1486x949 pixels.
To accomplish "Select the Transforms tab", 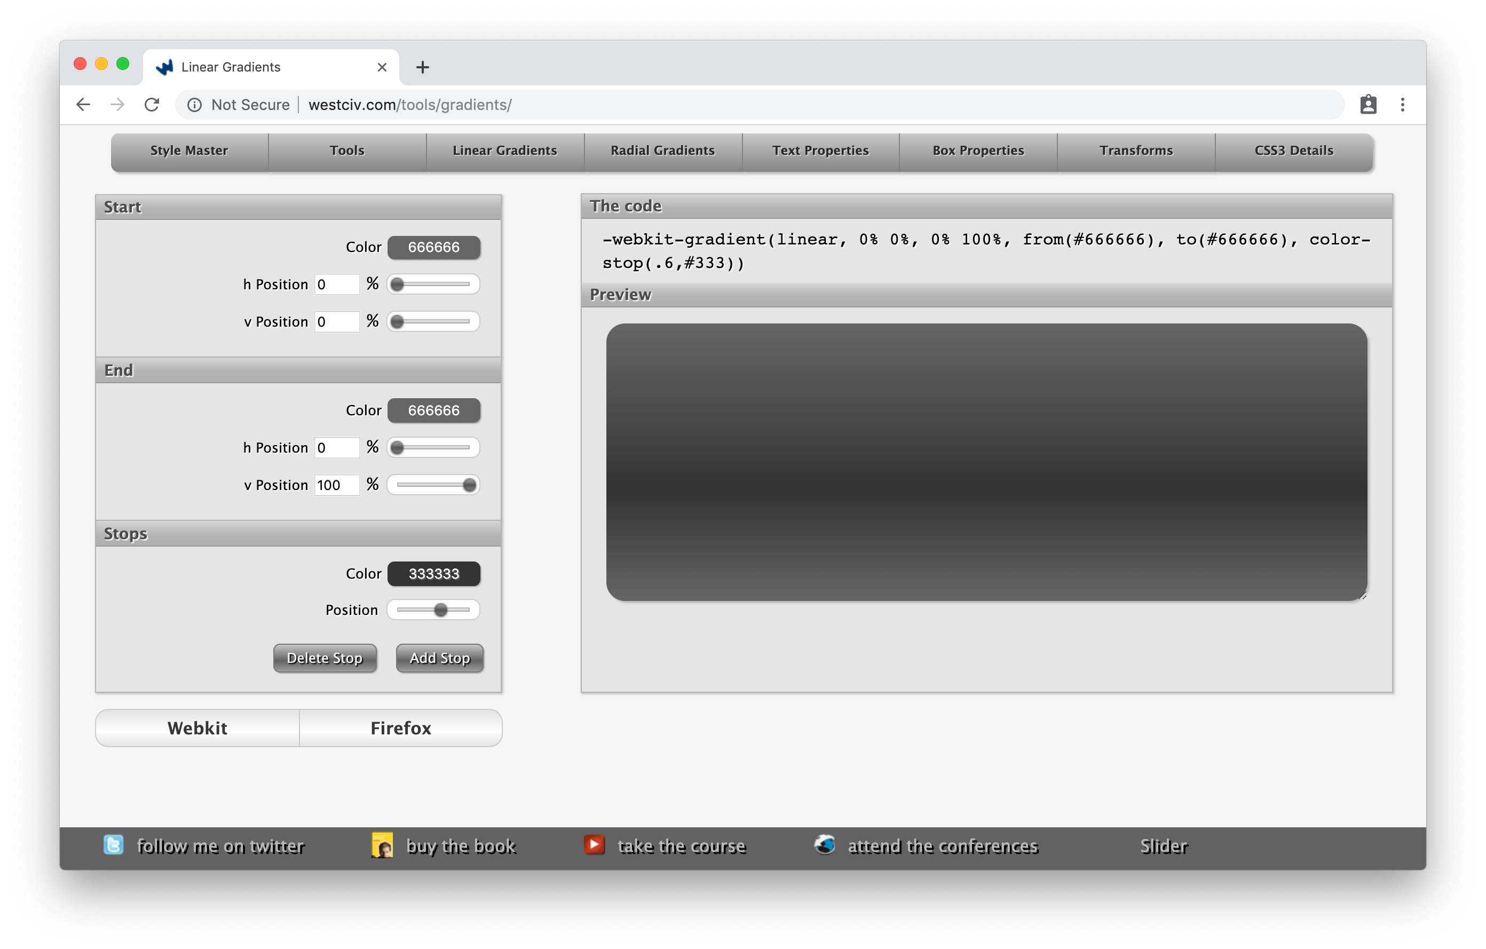I will coord(1136,151).
